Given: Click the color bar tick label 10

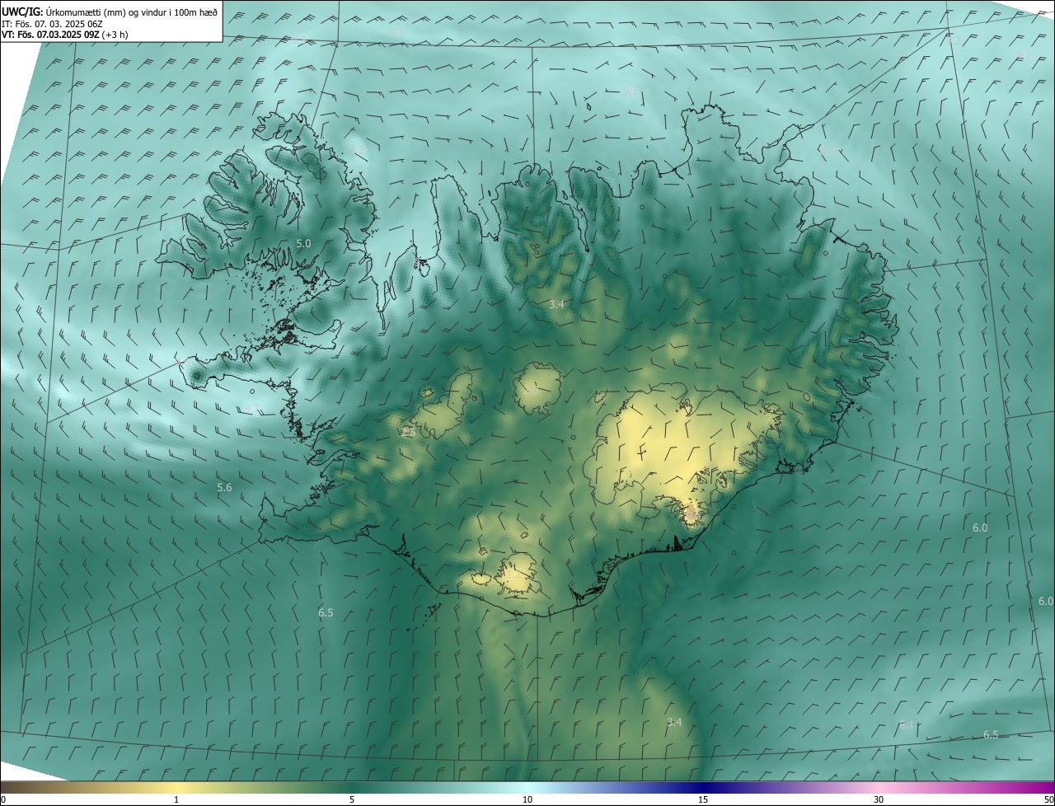Looking at the screenshot, I should [527, 799].
